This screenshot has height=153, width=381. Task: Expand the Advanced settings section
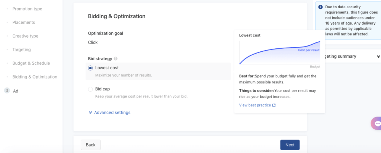(112, 112)
